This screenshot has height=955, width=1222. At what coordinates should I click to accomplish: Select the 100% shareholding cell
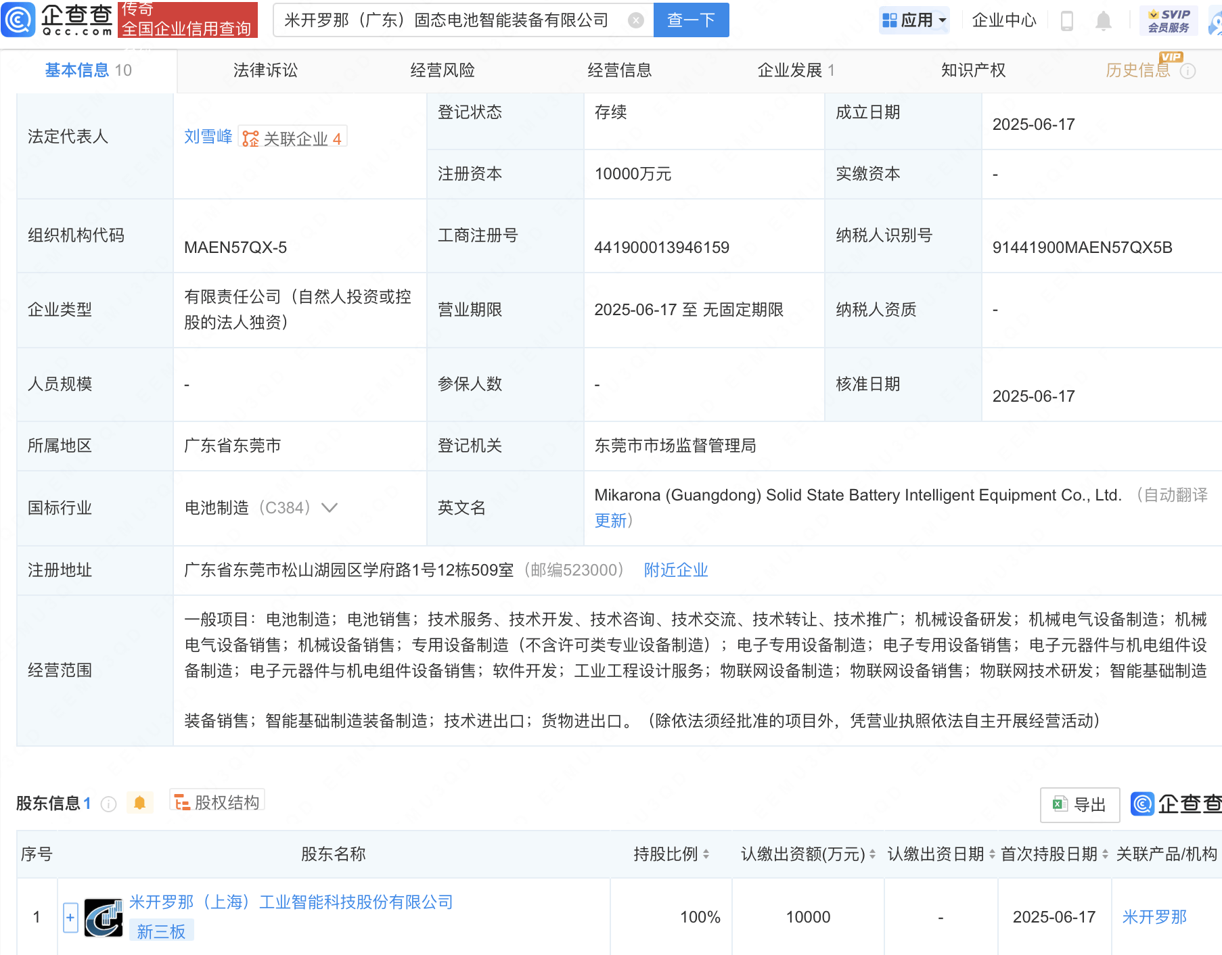tap(700, 917)
